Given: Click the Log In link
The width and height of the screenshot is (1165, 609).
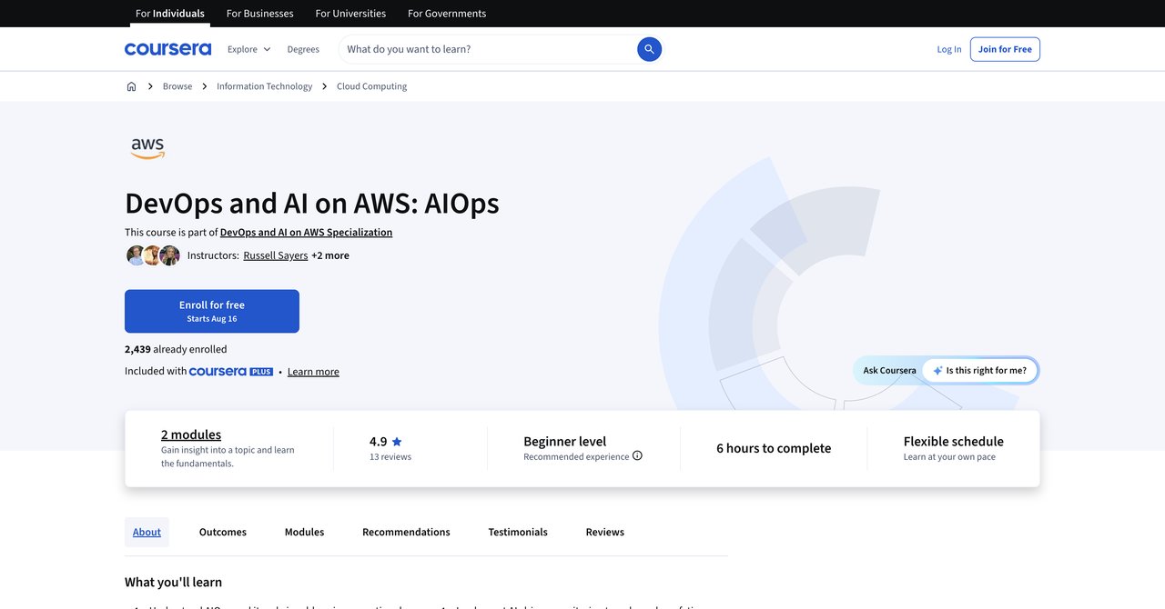Looking at the screenshot, I should point(949,49).
